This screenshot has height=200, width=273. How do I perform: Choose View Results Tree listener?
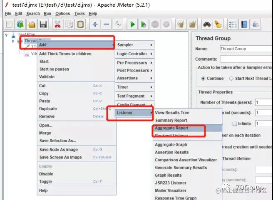tap(188, 113)
